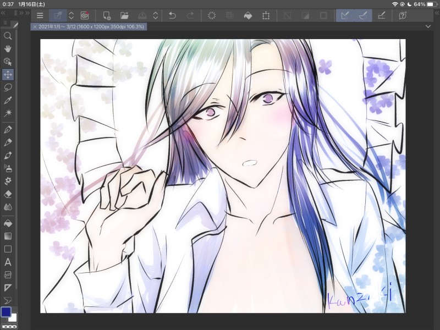The height and width of the screenshot is (330, 440).
Task: Pick the dark blue main color swatch
Action: tap(6, 312)
